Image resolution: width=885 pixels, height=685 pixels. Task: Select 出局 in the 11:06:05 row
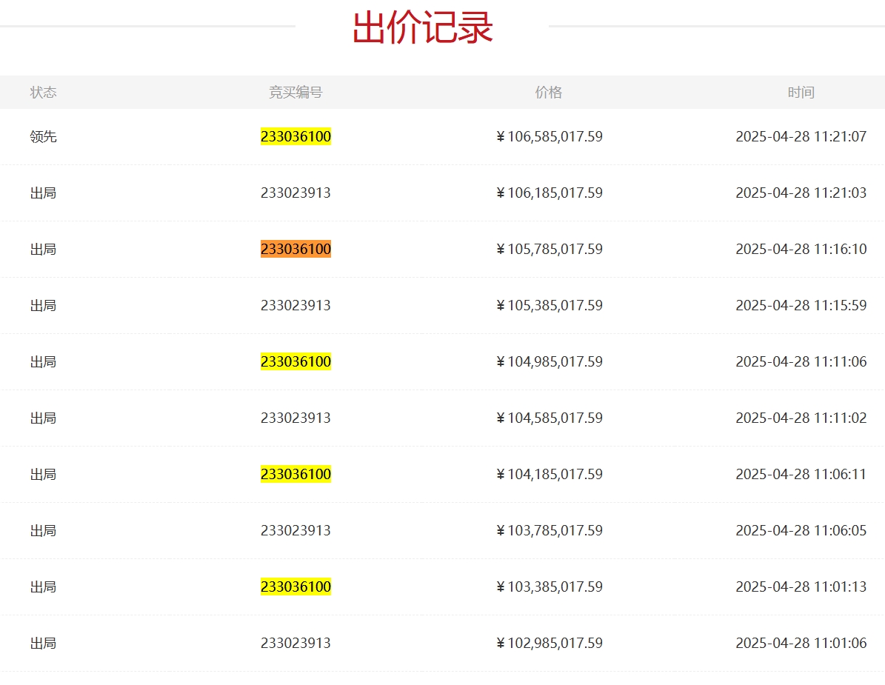click(44, 530)
